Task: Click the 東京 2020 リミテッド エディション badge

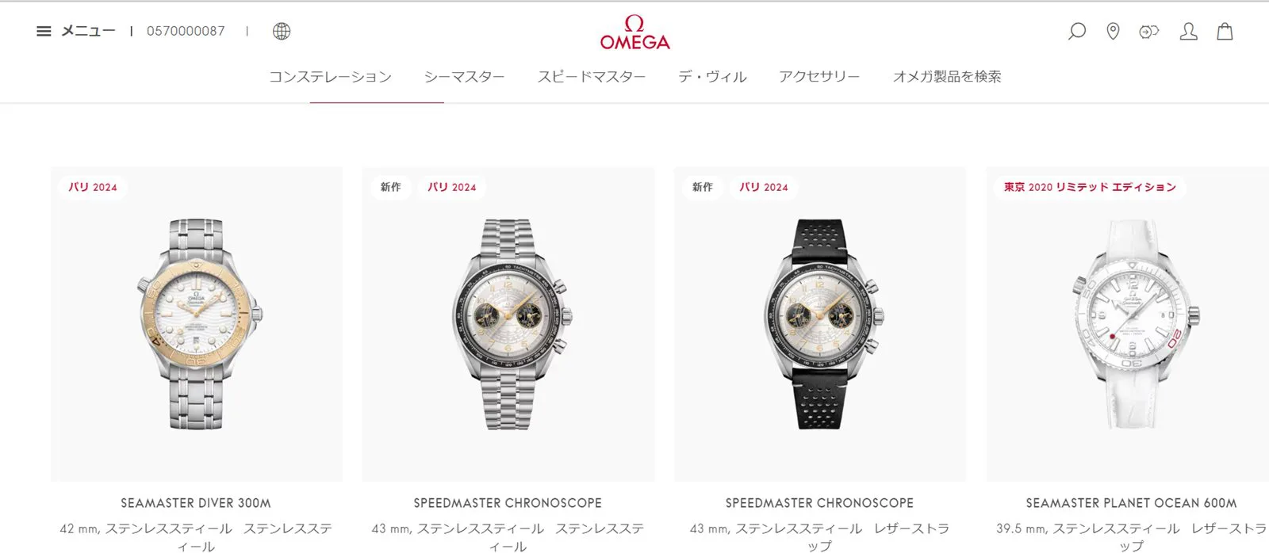Action: click(1090, 187)
